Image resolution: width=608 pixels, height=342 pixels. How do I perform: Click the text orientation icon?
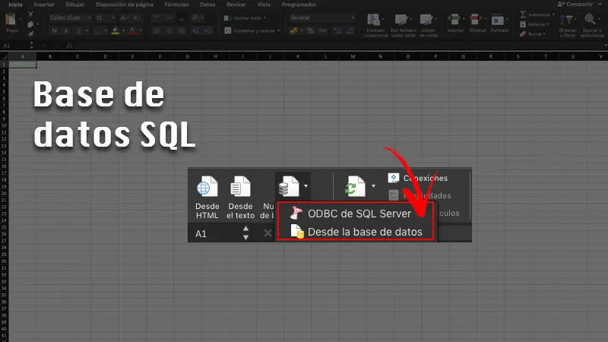(195, 17)
